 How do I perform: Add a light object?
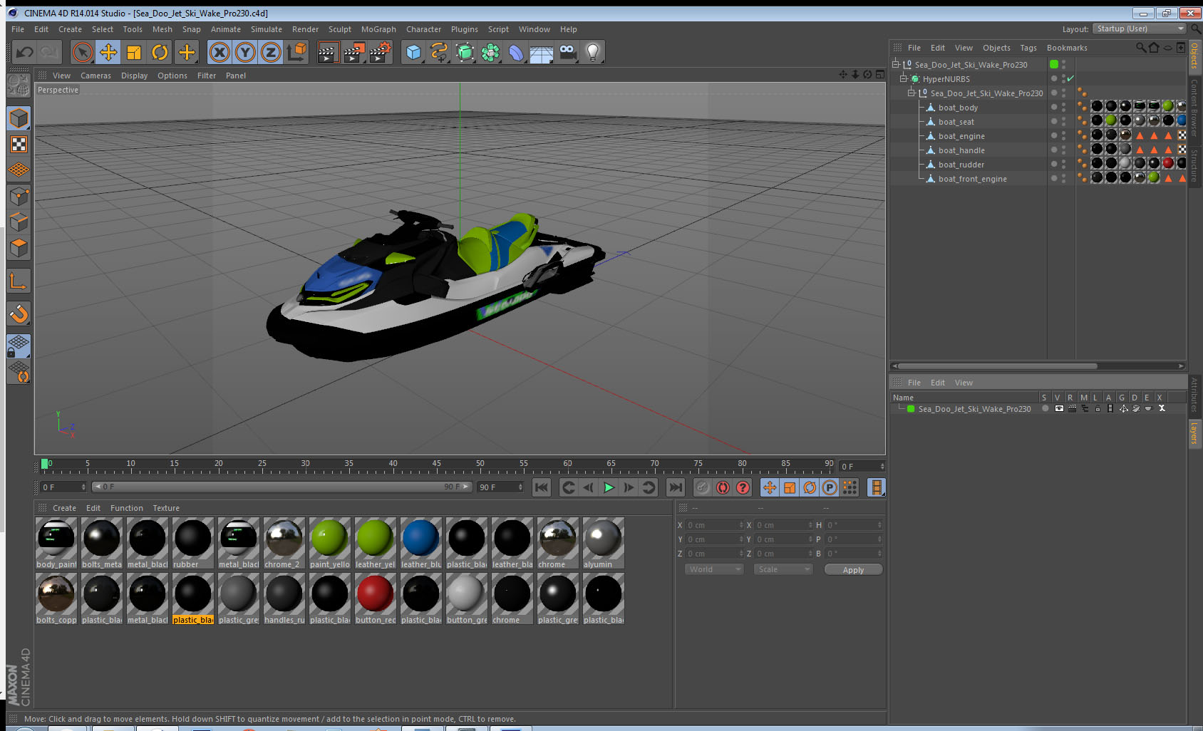point(593,52)
